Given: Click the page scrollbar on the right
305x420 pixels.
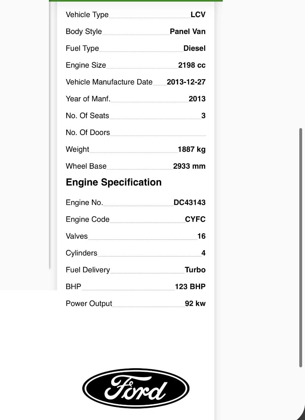Looking at the screenshot, I should coord(301,248).
